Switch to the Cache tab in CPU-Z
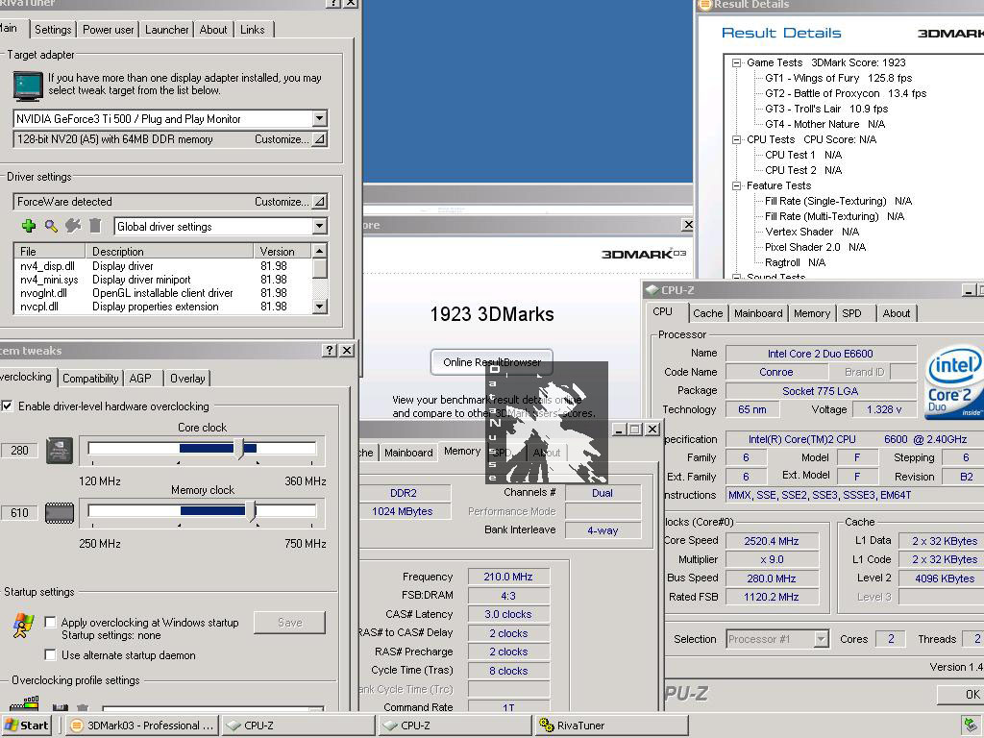Viewport: 984px width, 738px height. 708,313
